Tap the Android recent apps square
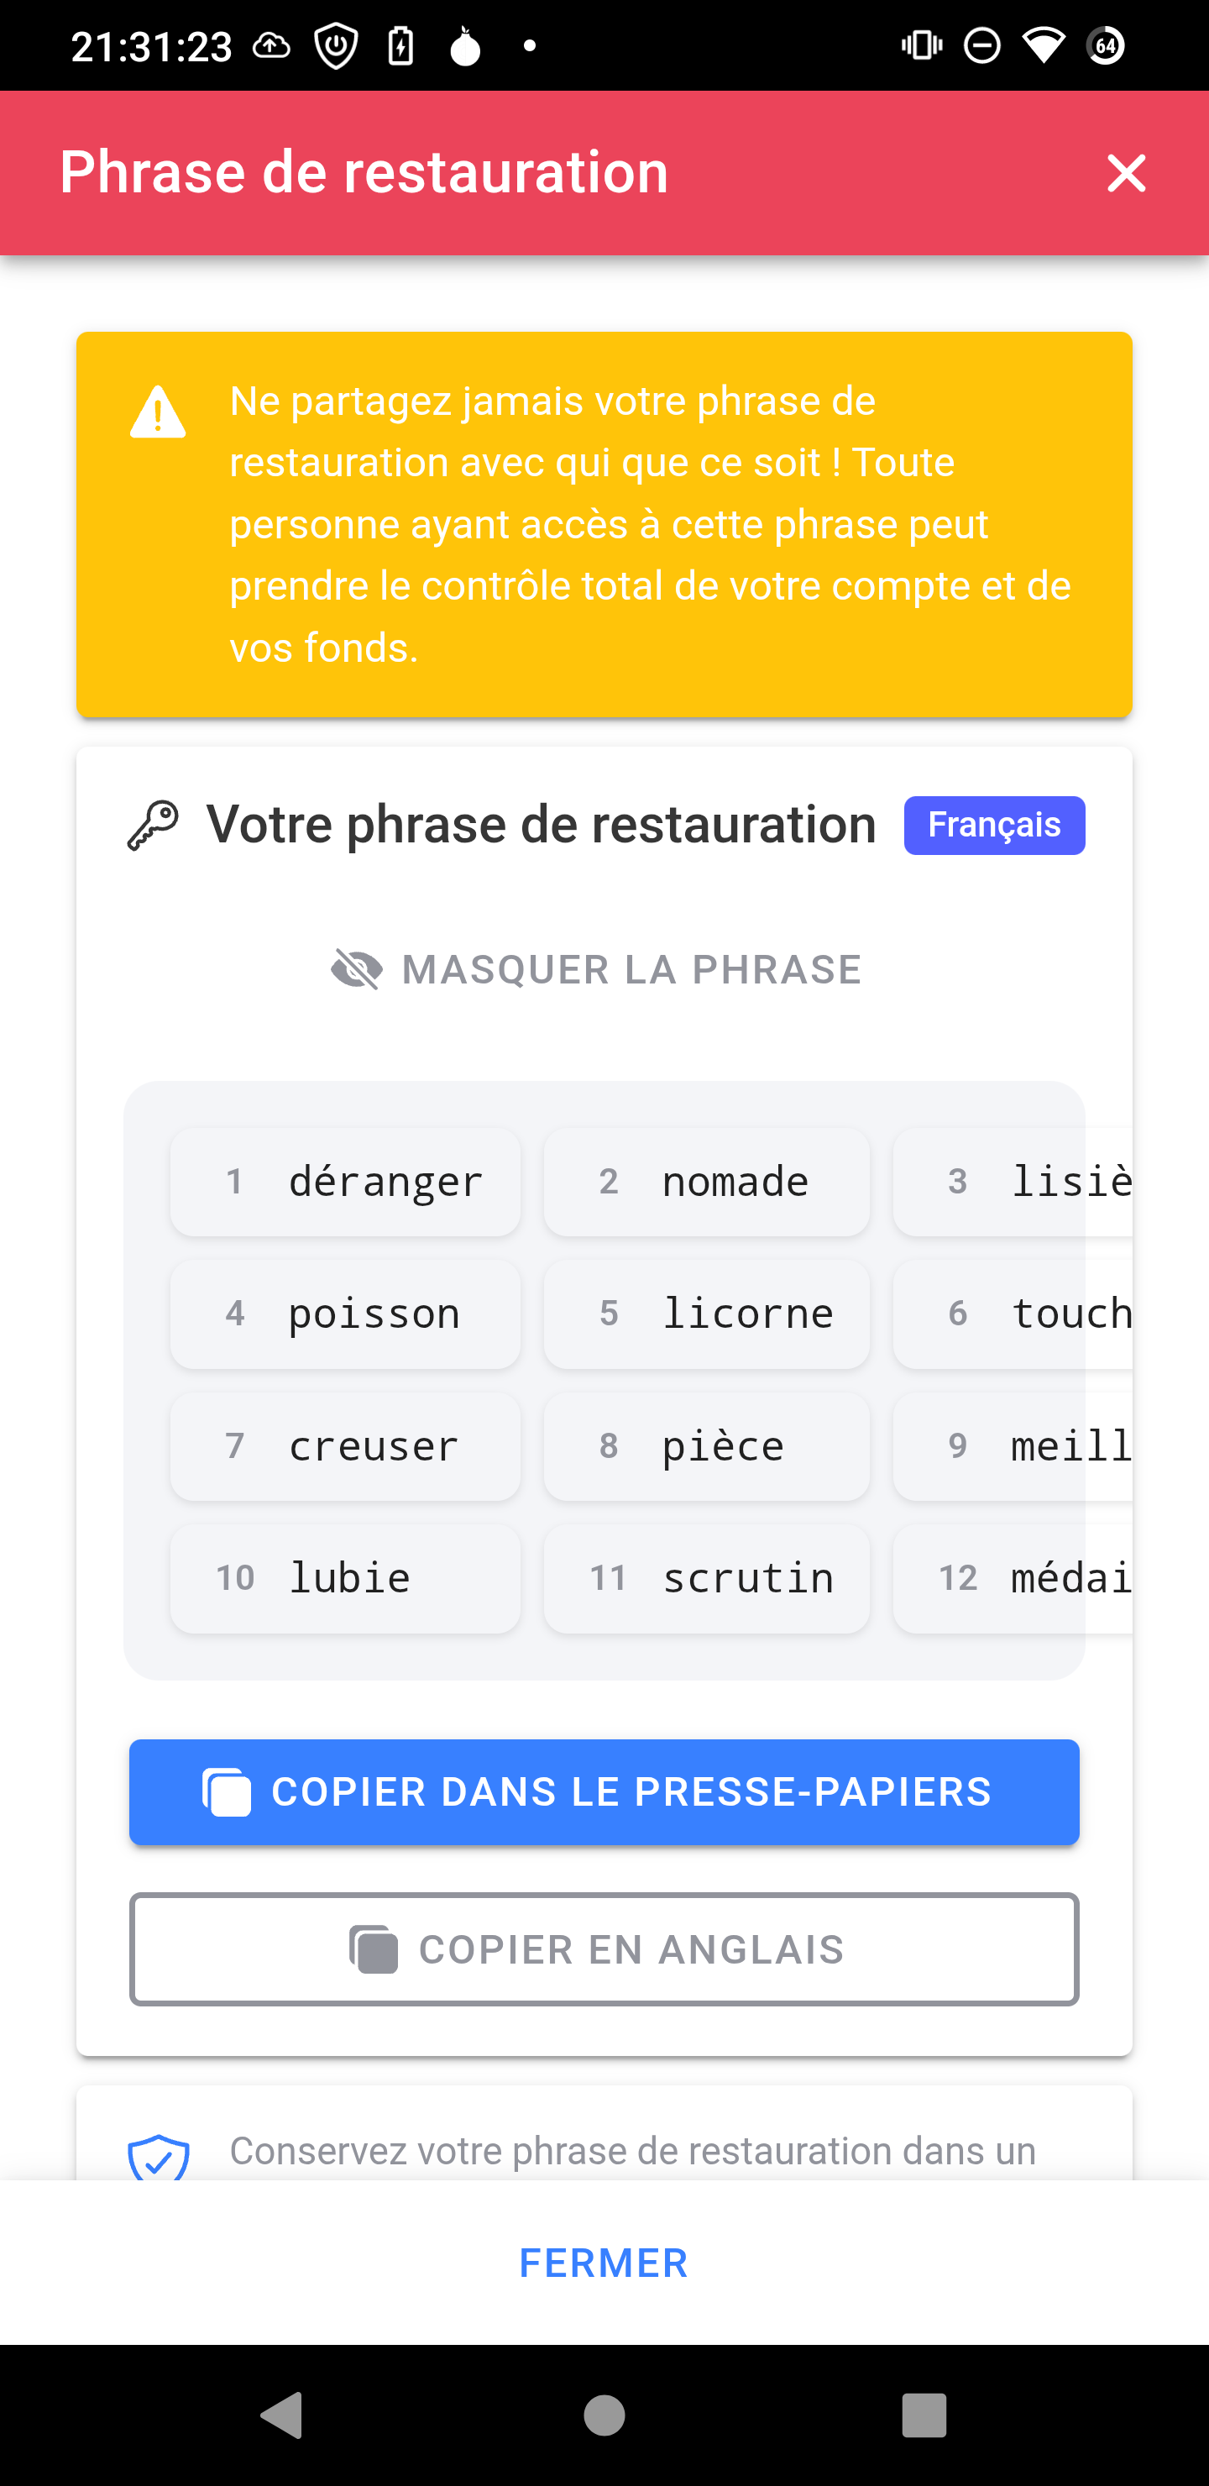This screenshot has width=1209, height=2486. 924,2415
